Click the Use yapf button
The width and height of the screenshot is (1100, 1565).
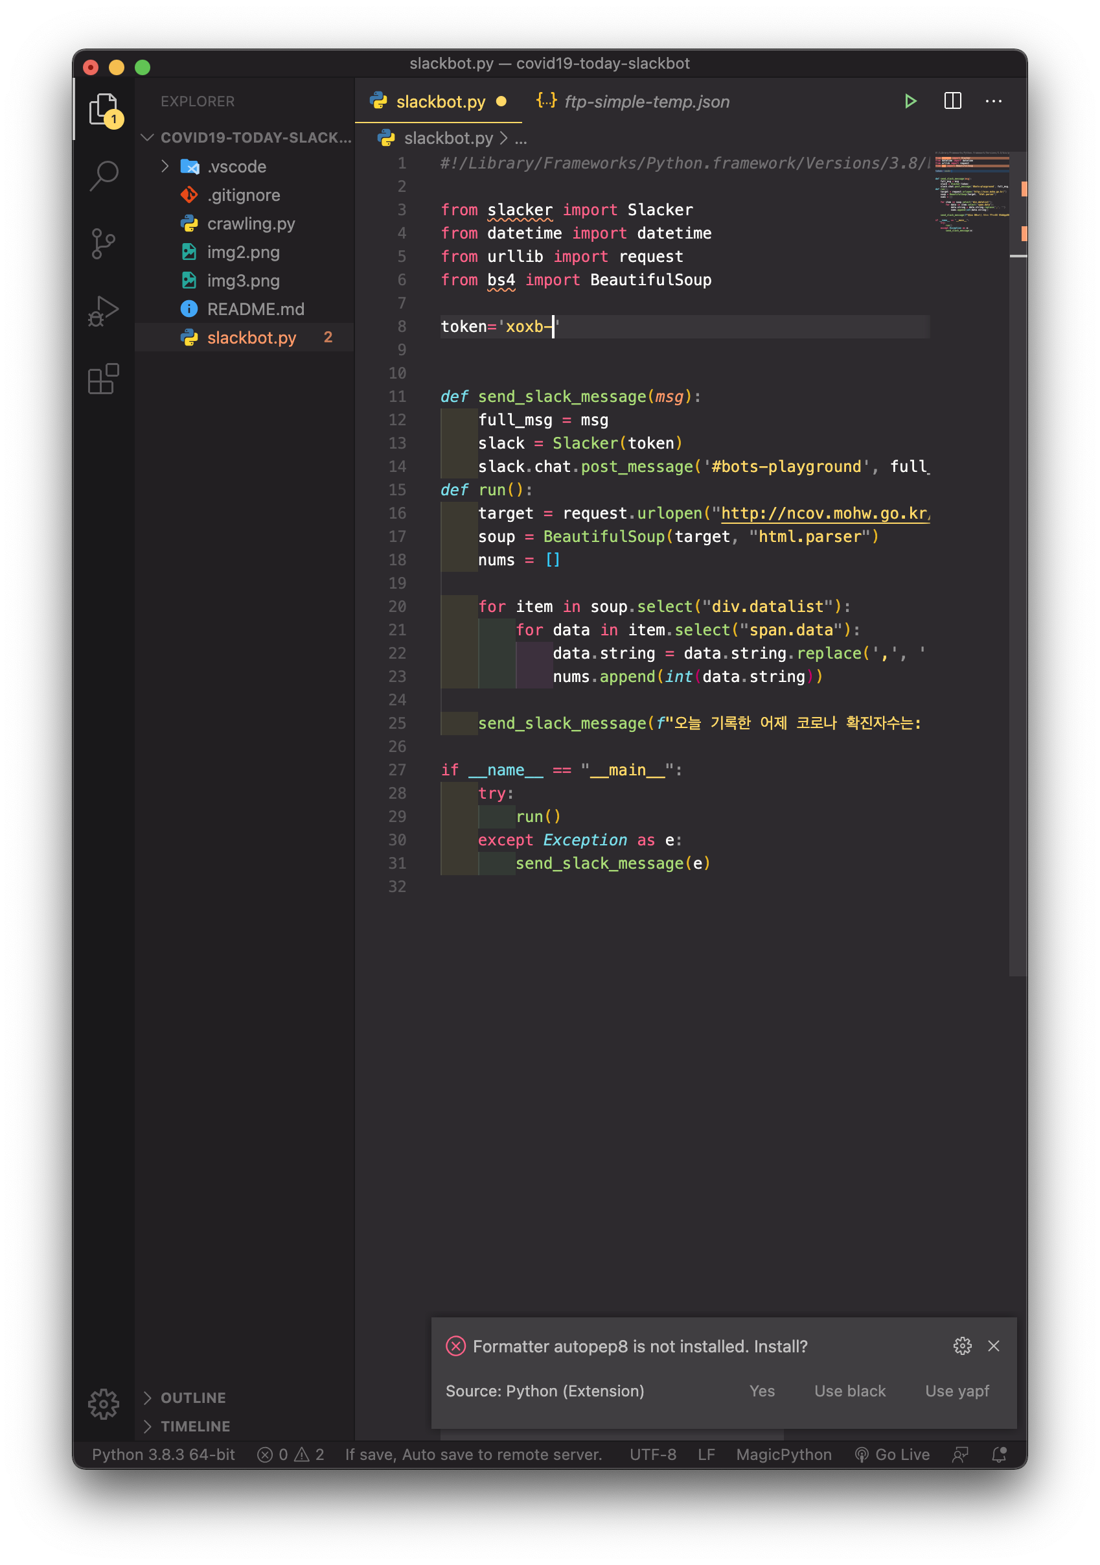(956, 1391)
